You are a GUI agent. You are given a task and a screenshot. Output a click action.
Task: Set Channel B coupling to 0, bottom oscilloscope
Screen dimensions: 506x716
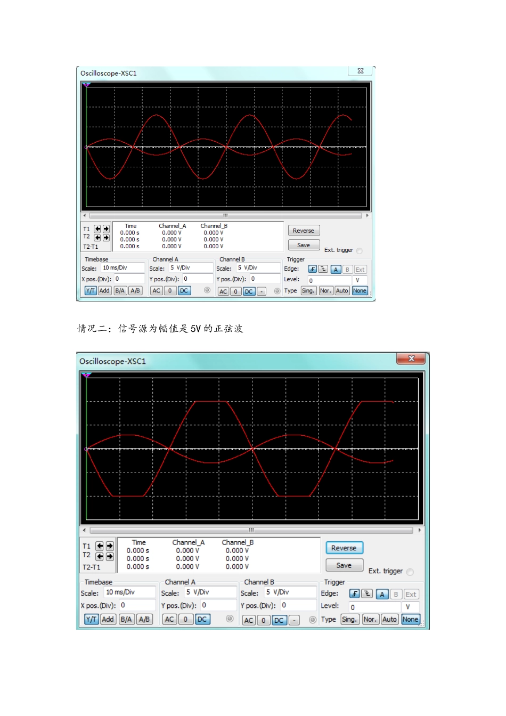(x=264, y=621)
